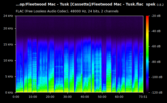Click the -60 dB scale label

click(156, 47)
